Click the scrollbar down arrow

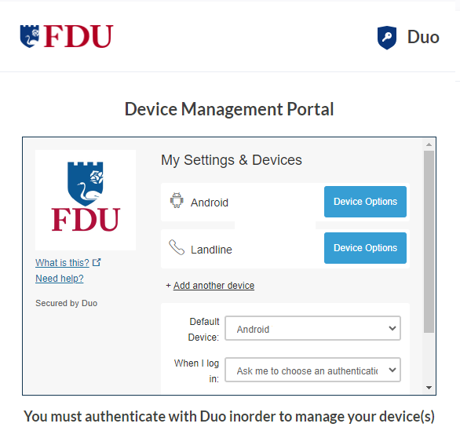pyautogui.click(x=429, y=388)
